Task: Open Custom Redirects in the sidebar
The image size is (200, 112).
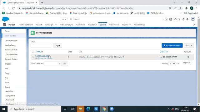Action: point(11,54)
